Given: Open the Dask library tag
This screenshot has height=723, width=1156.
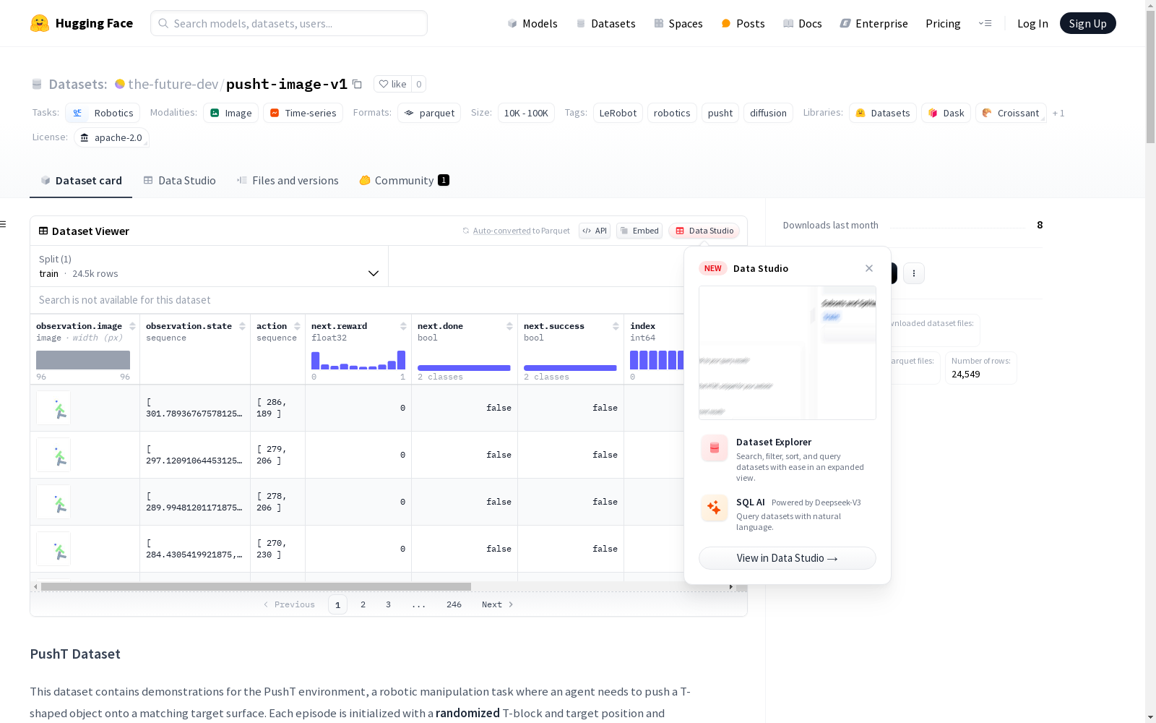Looking at the screenshot, I should pos(946,113).
